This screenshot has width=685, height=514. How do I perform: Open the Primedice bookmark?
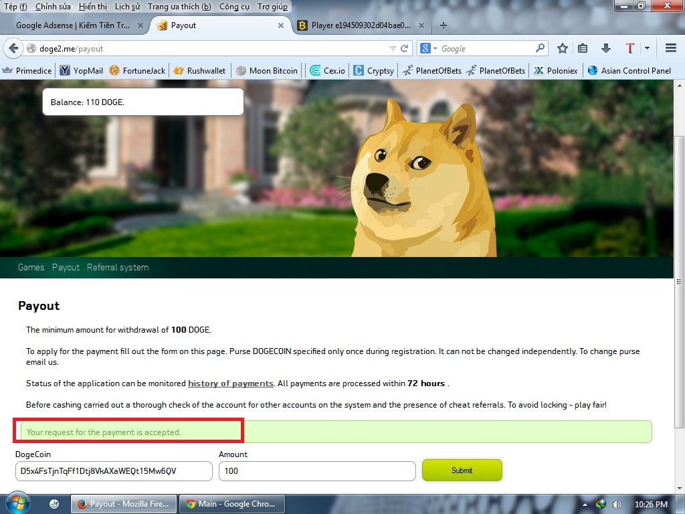click(27, 71)
